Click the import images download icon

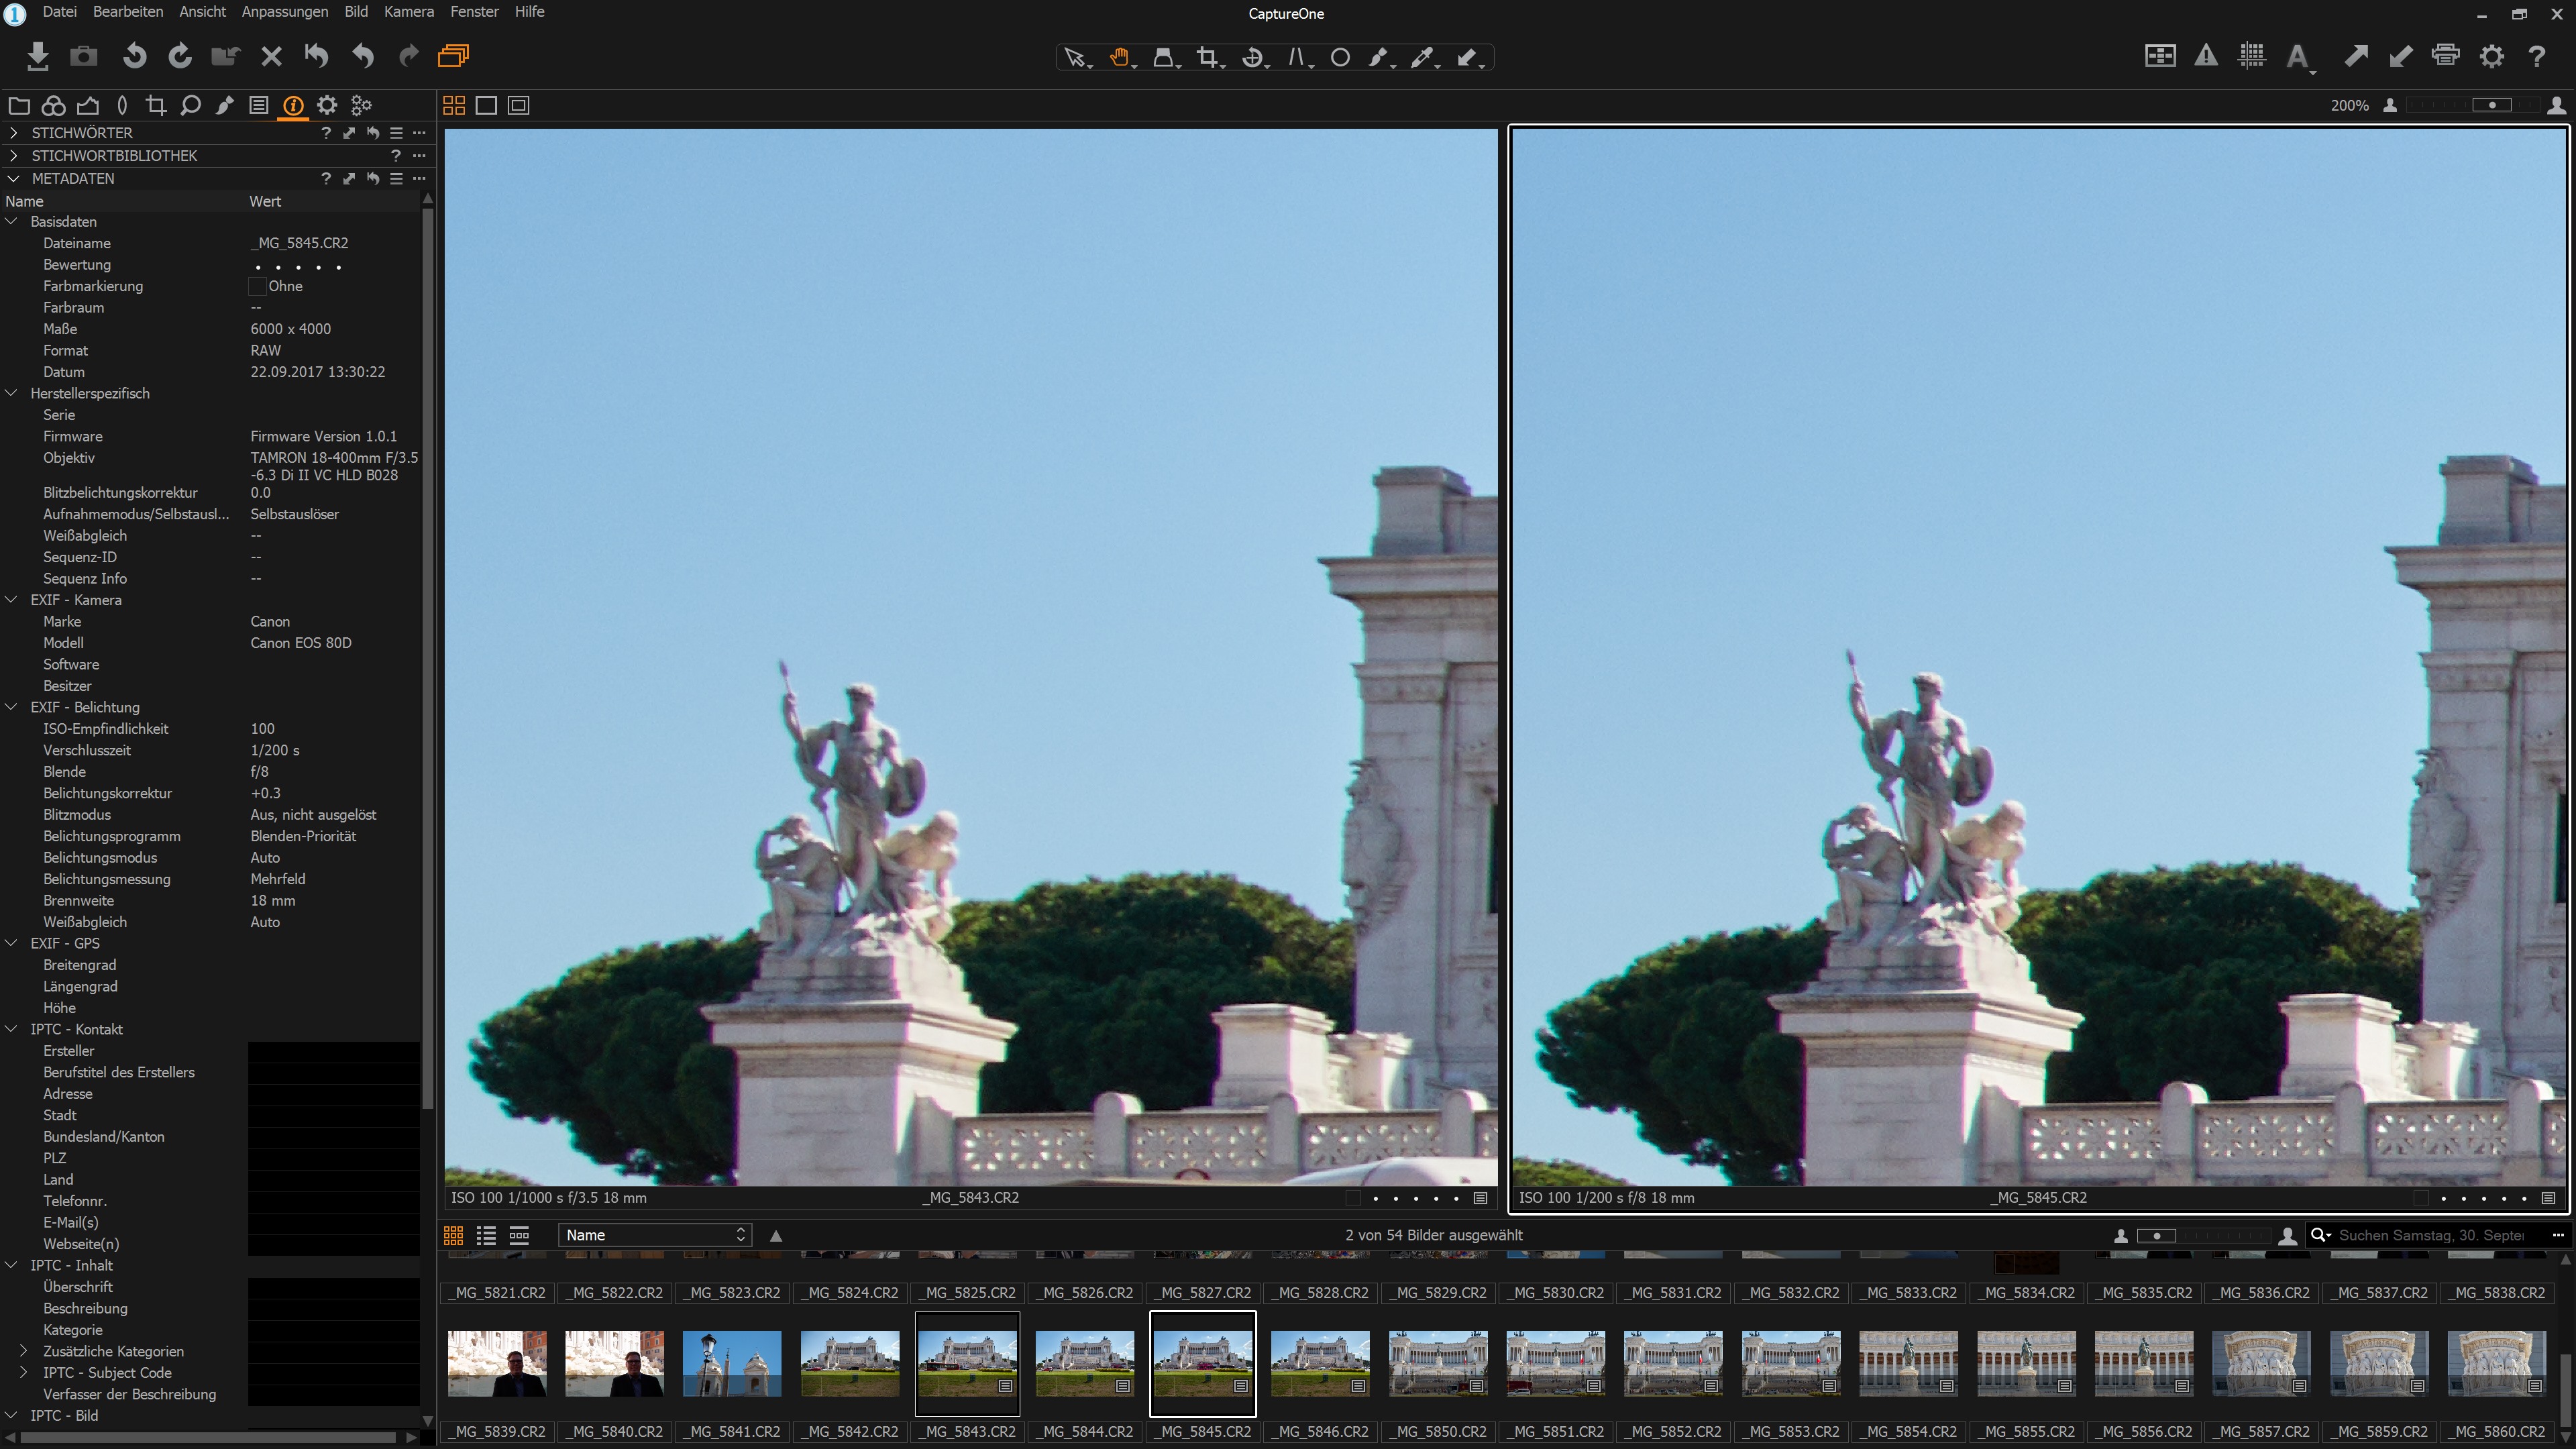click(38, 56)
